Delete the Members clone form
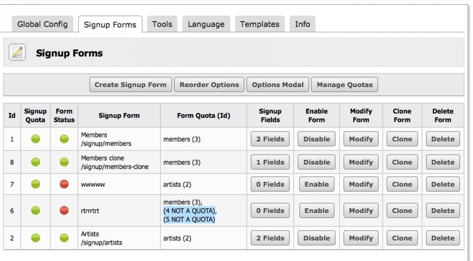The height and width of the screenshot is (261, 473). click(x=443, y=162)
